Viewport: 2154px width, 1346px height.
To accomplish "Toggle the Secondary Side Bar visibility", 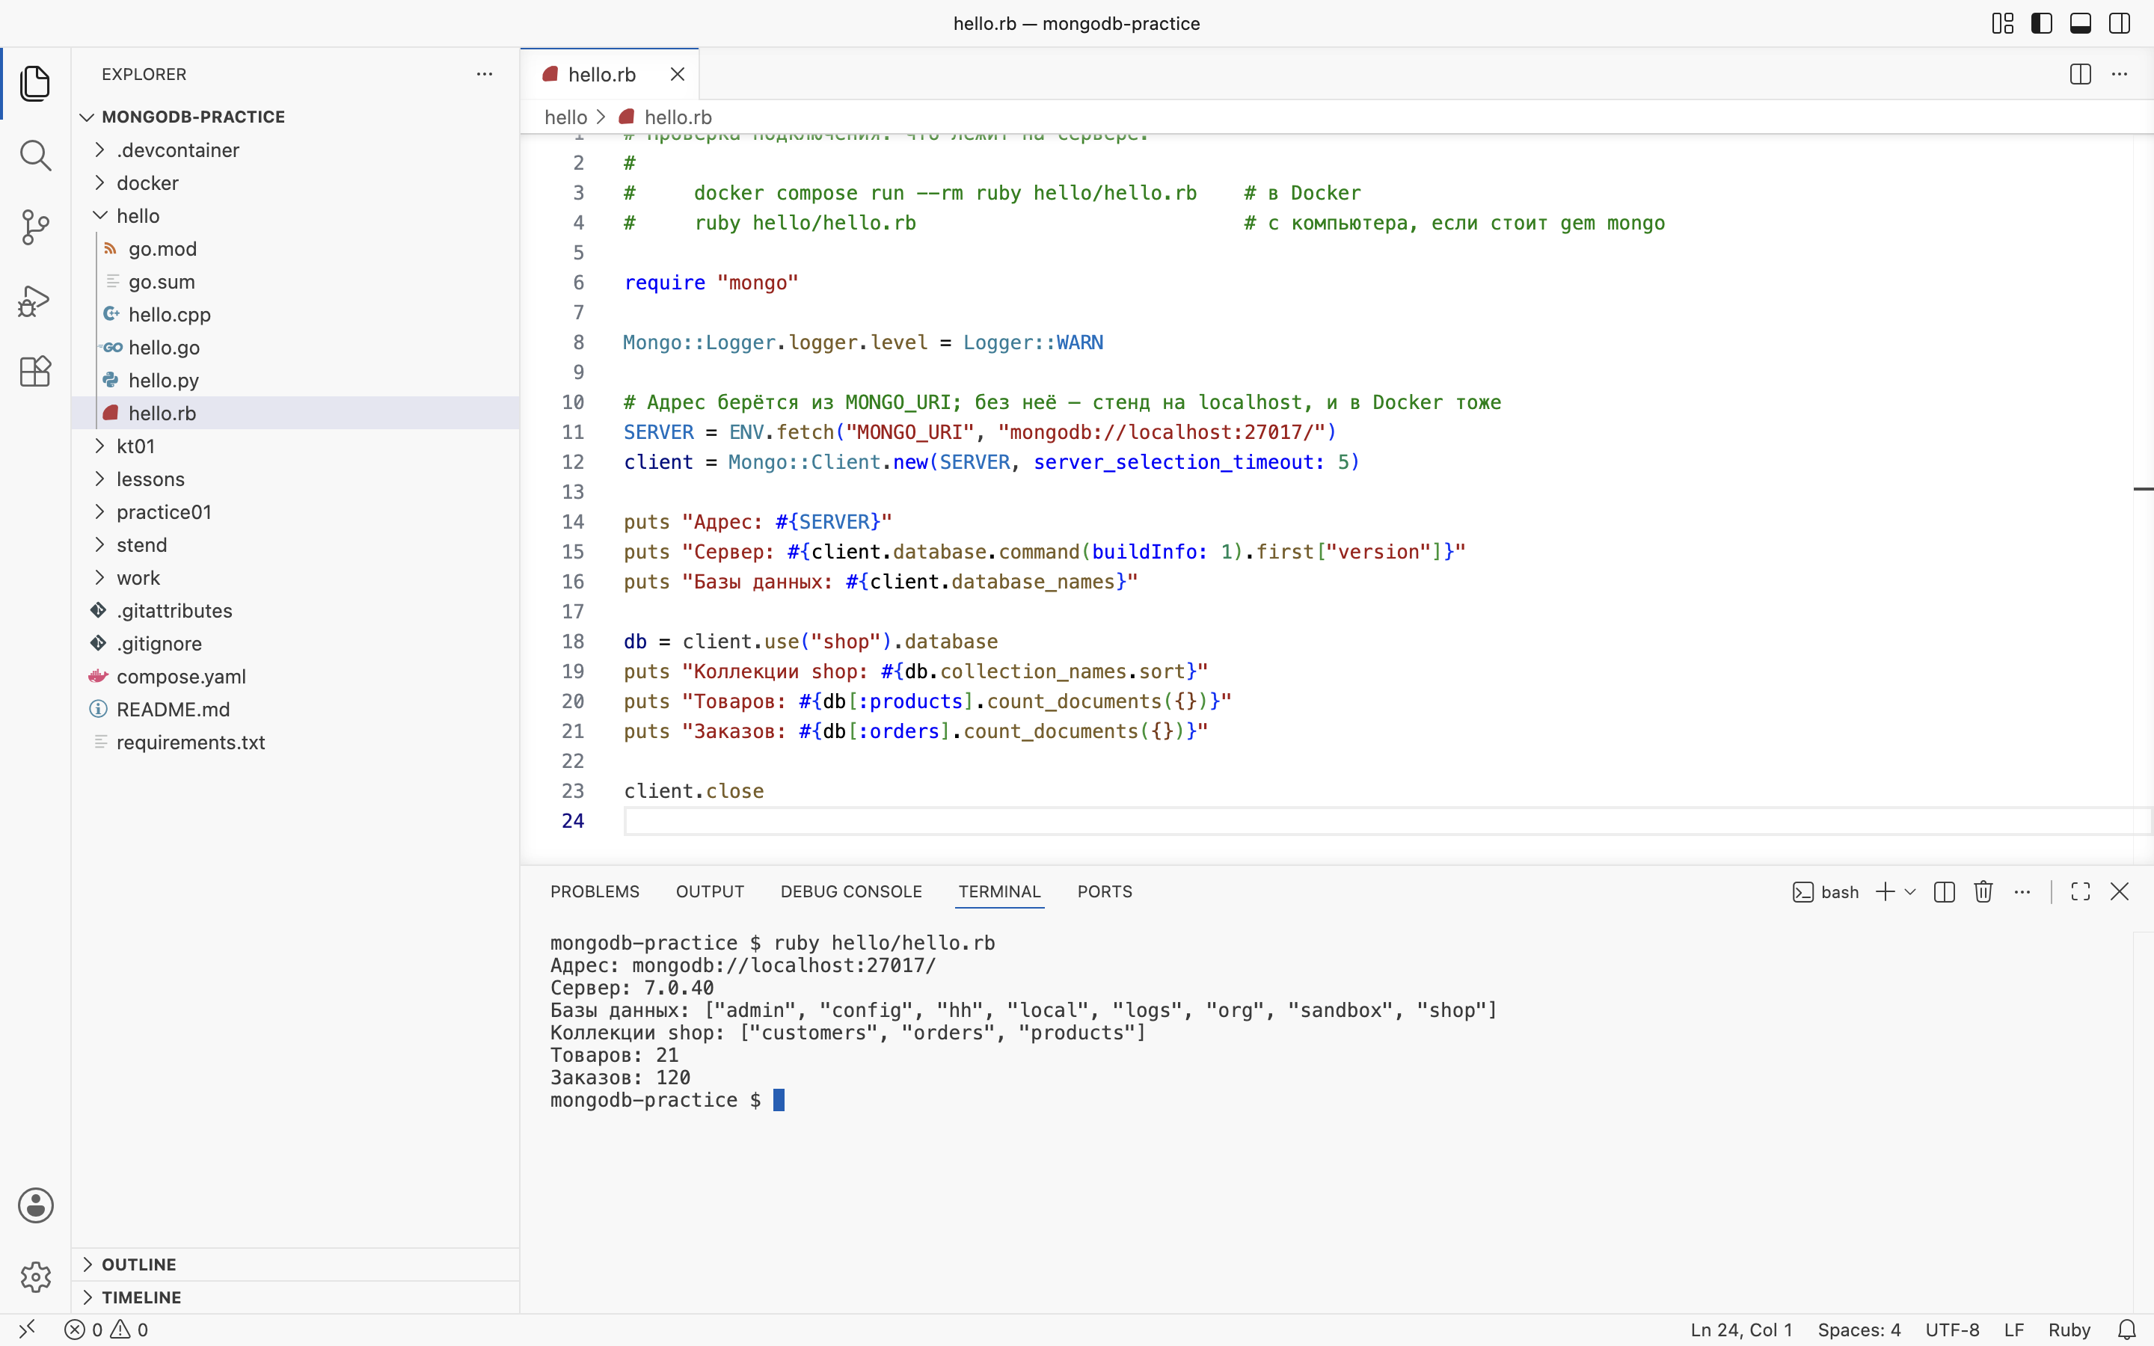I will [x=2120, y=23].
